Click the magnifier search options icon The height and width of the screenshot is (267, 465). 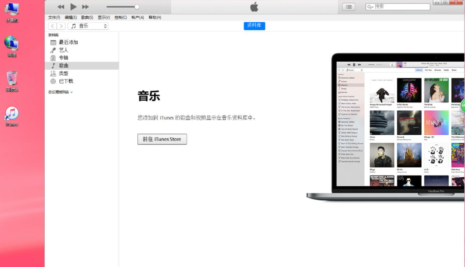pos(370,7)
